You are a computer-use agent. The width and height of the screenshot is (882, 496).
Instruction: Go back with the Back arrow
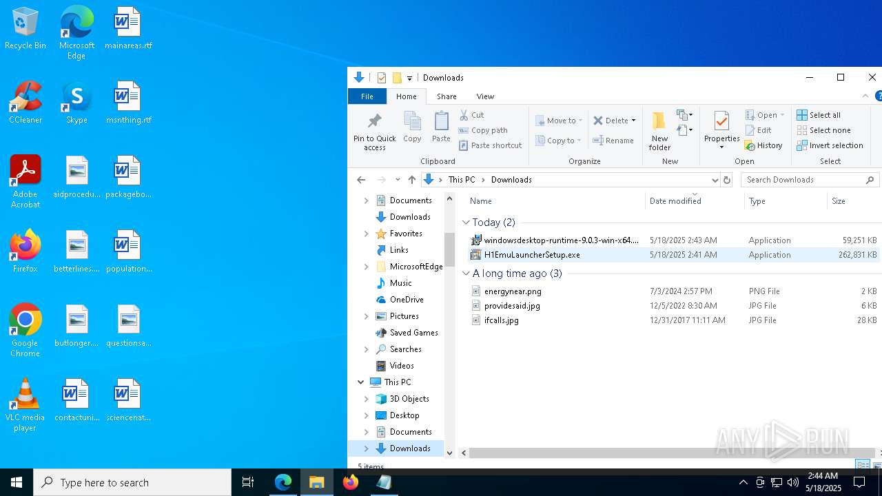[x=361, y=180]
